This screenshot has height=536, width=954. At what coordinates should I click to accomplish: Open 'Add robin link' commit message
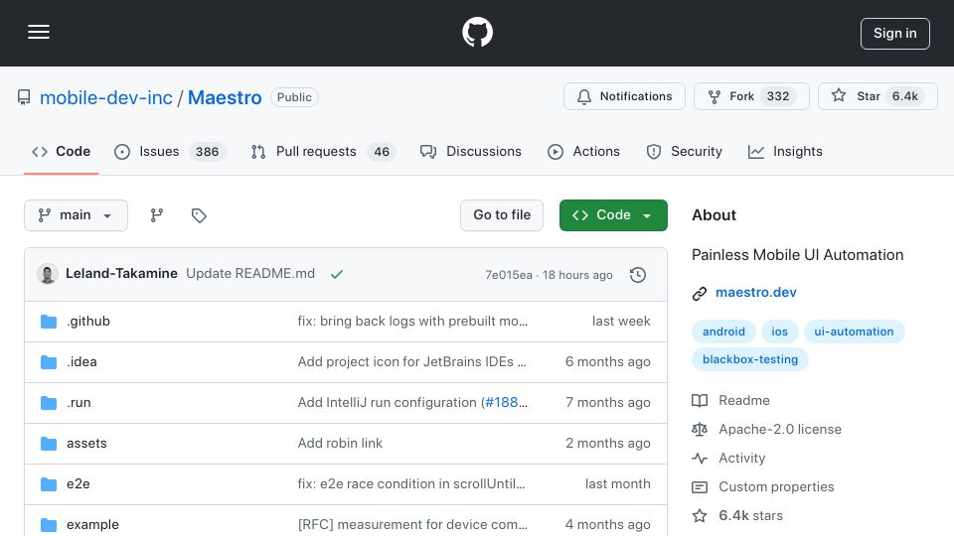pyautogui.click(x=340, y=443)
